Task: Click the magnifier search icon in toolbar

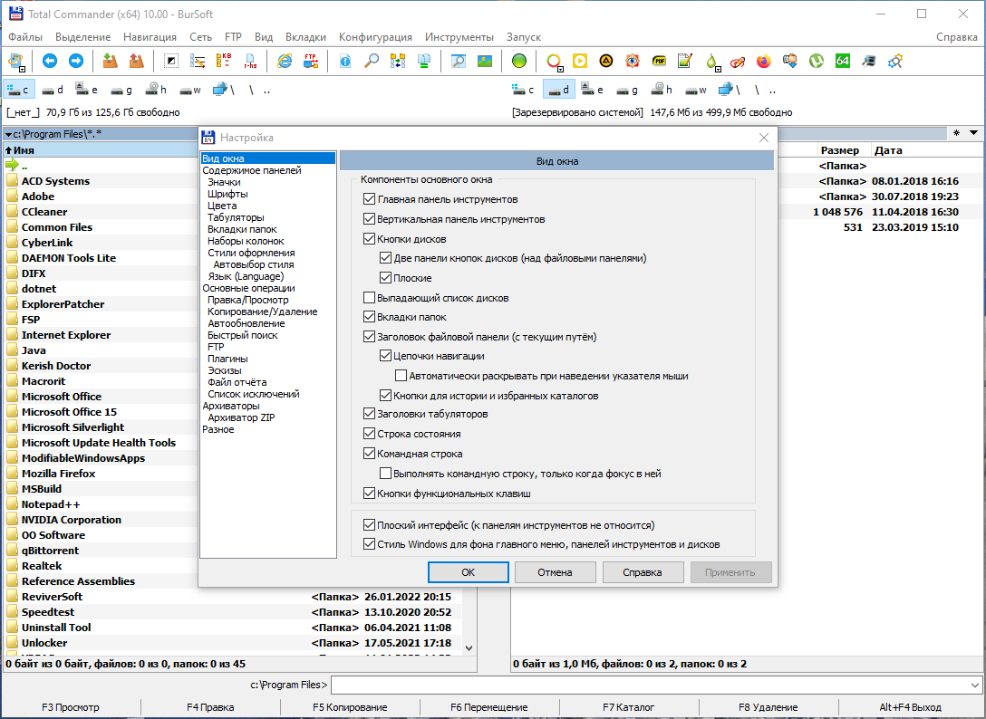Action: point(372,61)
